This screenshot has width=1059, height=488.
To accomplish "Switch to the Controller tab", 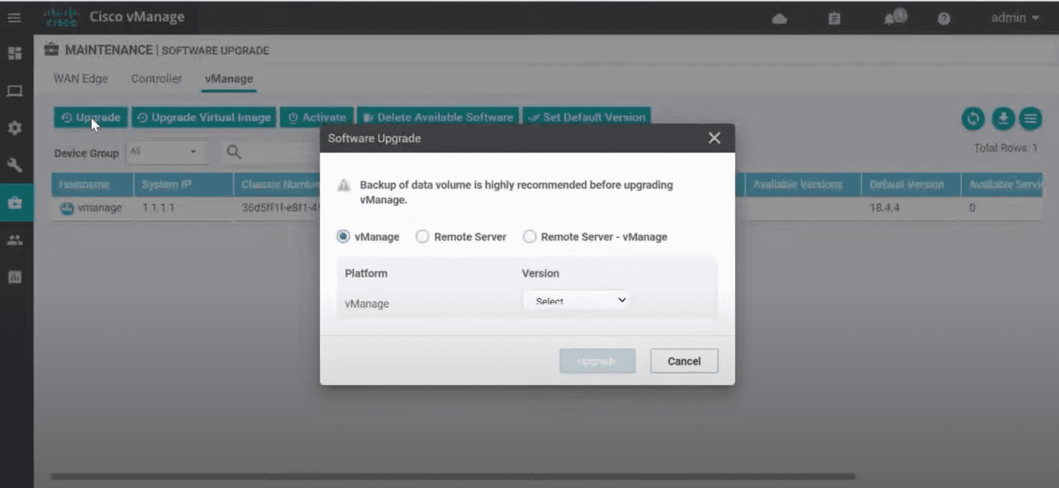I will 157,79.
